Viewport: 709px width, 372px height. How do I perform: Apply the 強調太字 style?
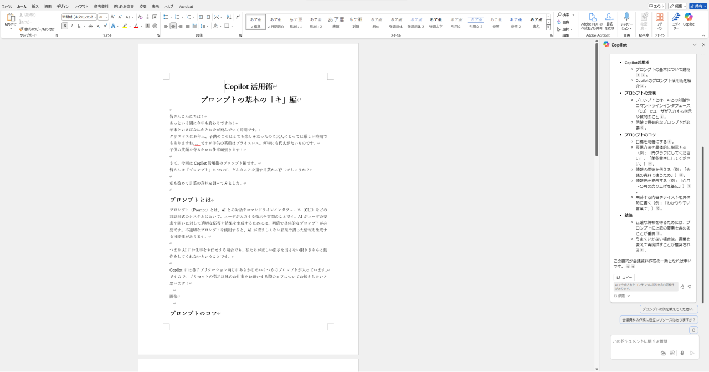pyautogui.click(x=436, y=22)
